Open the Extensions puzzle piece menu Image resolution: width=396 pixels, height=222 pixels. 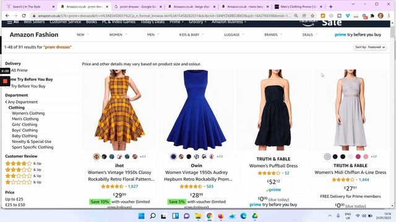point(372,15)
